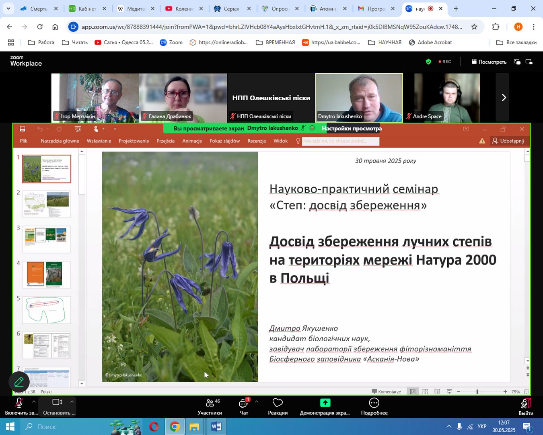543x435 pixels.
Task: Open the Participants list icon
Action: click(210, 403)
